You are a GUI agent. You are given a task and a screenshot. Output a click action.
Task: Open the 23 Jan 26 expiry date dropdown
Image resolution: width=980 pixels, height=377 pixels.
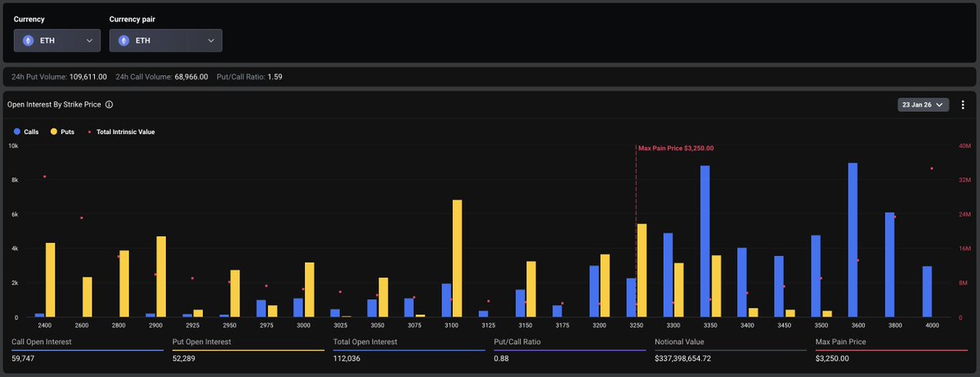coord(922,105)
